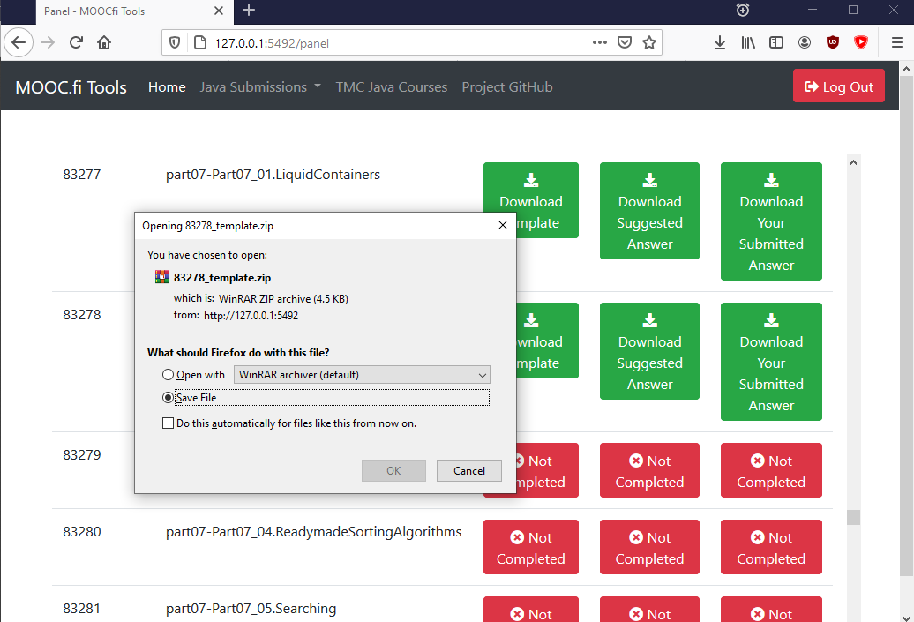Toggle the sidebar view icon
Screen dimensions: 914x622
pyautogui.click(x=775, y=42)
